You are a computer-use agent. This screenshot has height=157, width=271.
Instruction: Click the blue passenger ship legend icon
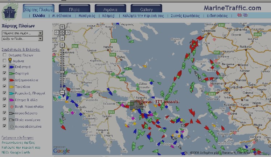[11, 67]
